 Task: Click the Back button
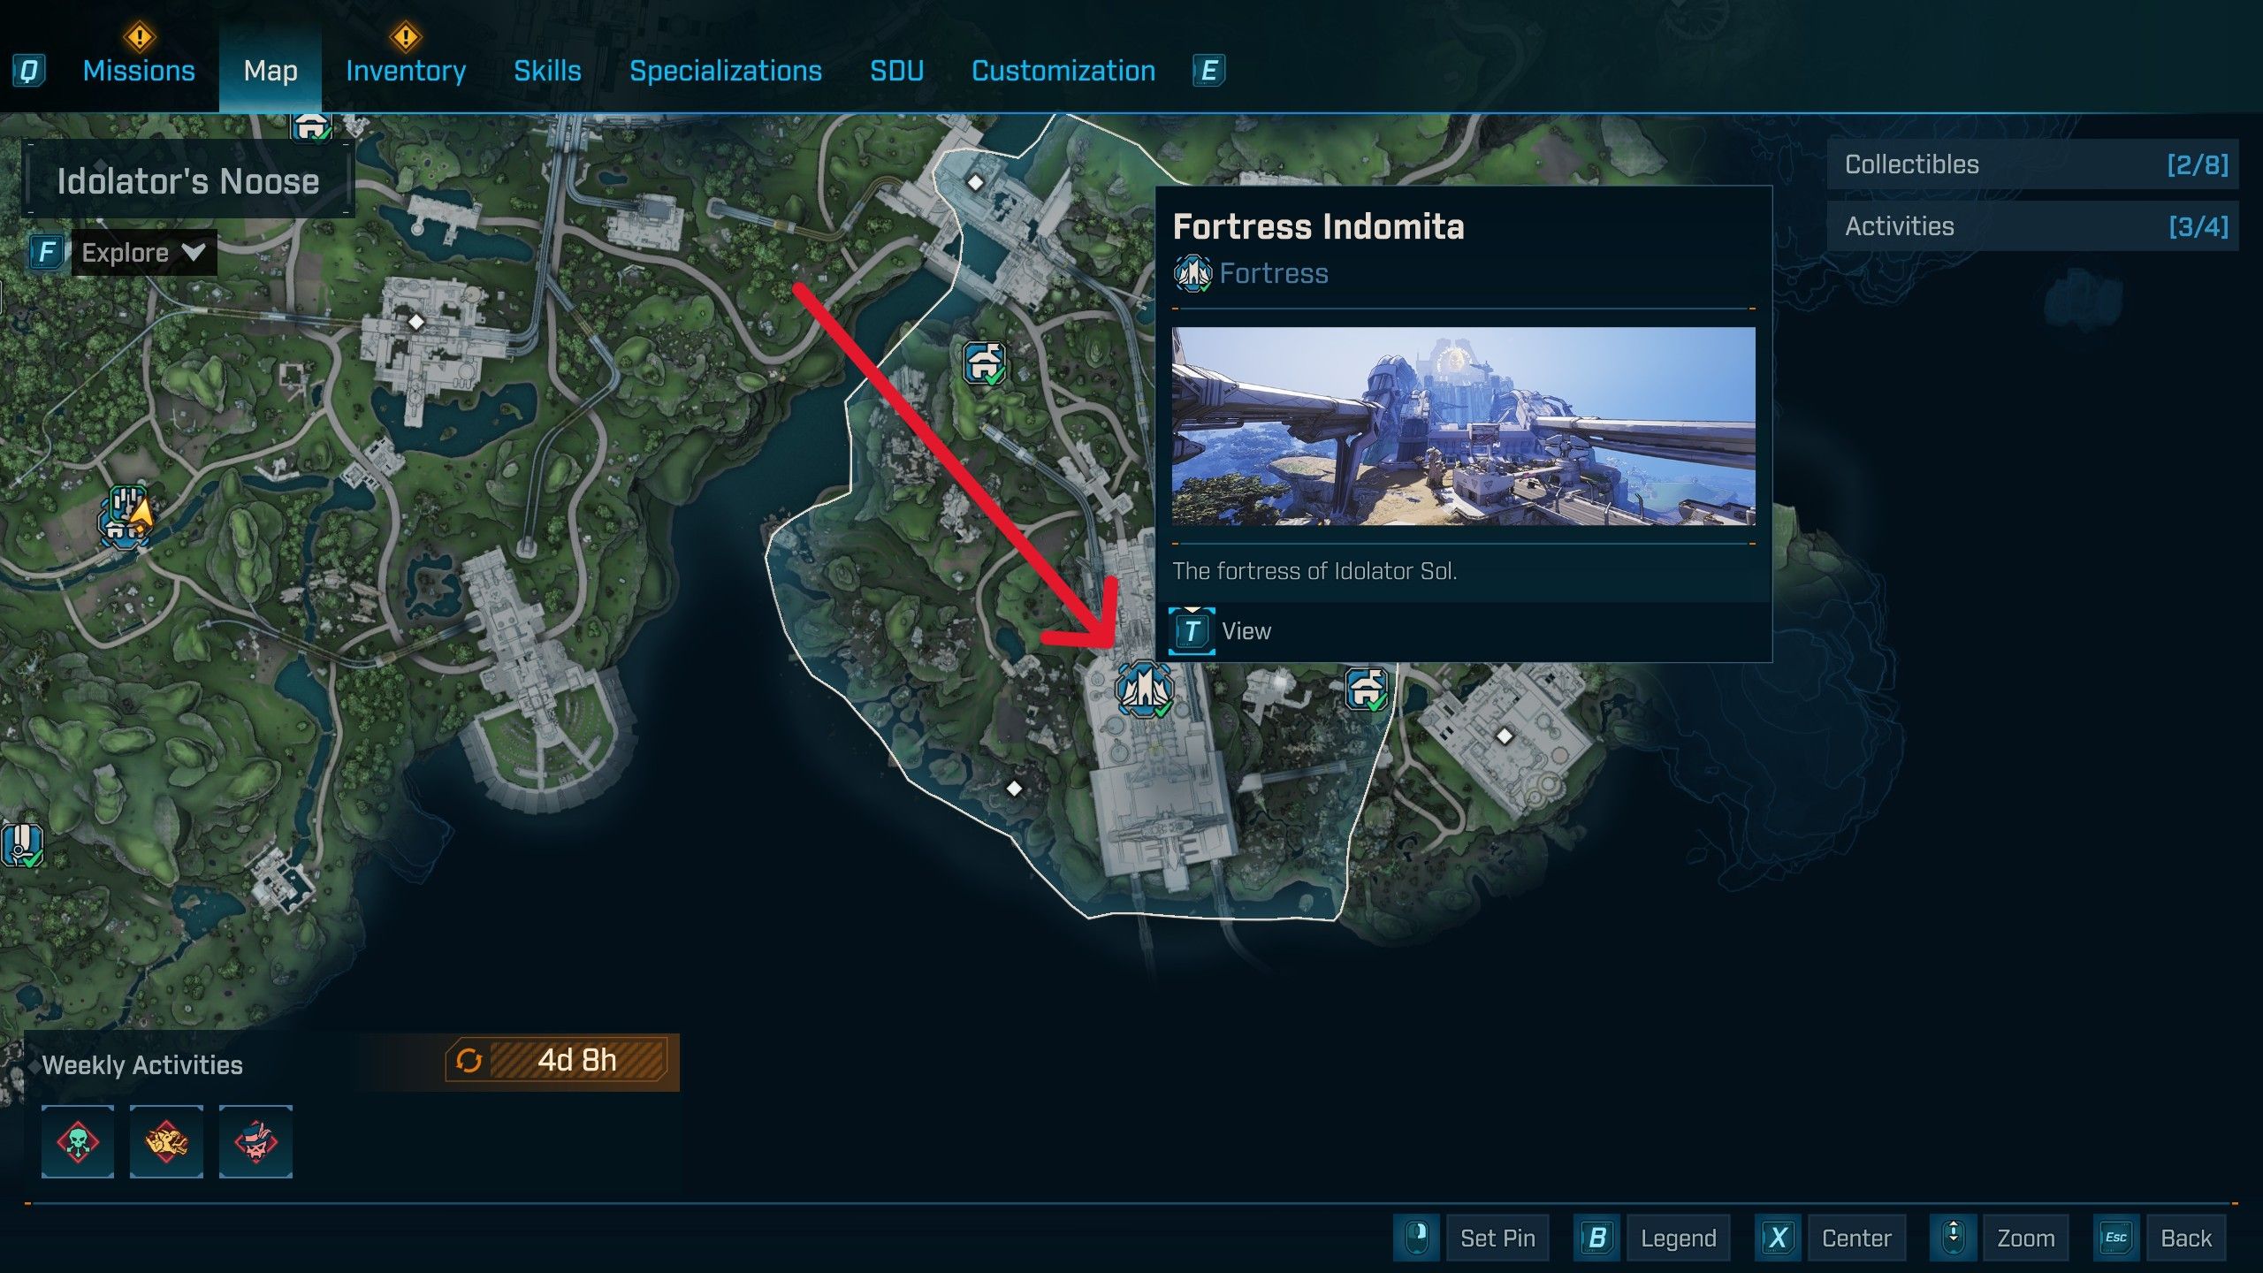pyautogui.click(x=2186, y=1239)
